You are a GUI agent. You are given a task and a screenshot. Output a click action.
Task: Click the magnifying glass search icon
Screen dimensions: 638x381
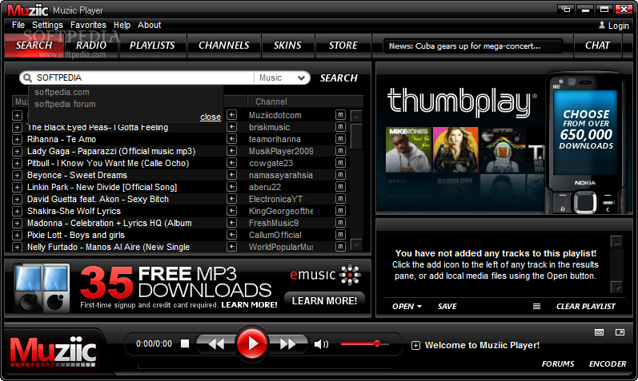click(x=27, y=77)
